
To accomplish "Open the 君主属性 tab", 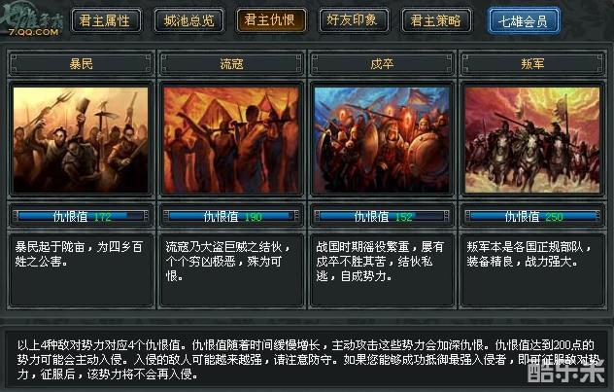I will [x=106, y=20].
